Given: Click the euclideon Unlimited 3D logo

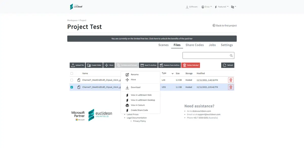Looking at the screenshot, I should point(100,115).
